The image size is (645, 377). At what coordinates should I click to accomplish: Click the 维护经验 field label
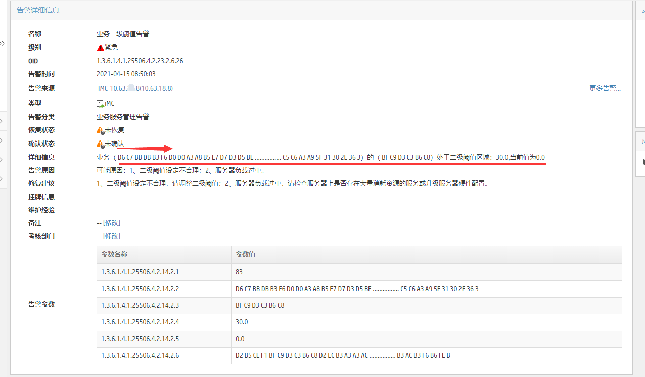[x=41, y=210]
